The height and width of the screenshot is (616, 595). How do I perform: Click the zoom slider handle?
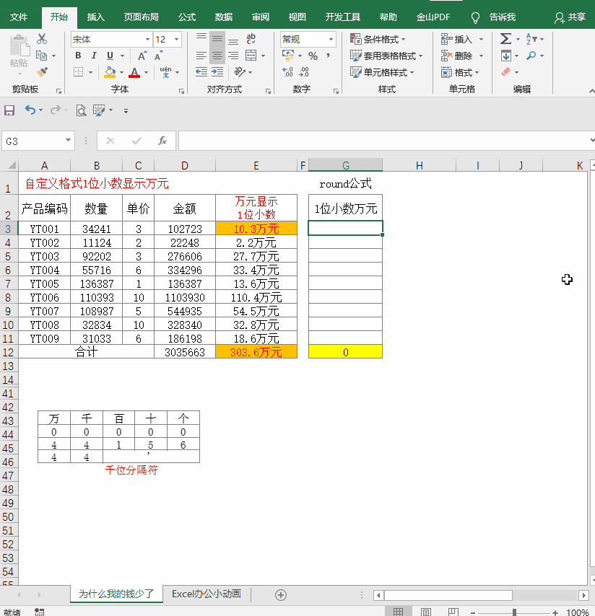514,612
